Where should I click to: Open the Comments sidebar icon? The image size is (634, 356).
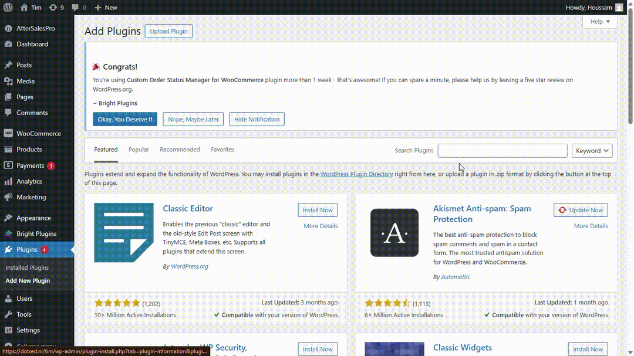click(x=8, y=113)
